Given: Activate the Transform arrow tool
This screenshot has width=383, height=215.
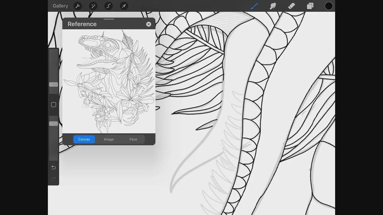Looking at the screenshot, I should tap(124, 6).
